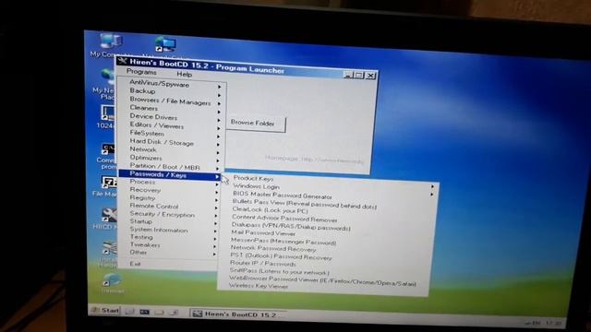Click the Browse Folder button

pos(256,124)
